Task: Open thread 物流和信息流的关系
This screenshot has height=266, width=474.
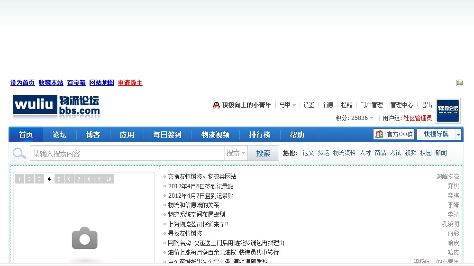Action: 193,205
